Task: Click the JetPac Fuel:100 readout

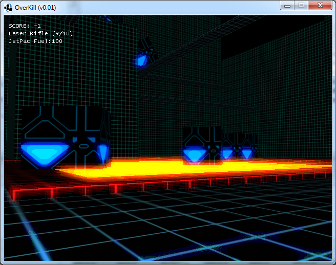Action: [35, 41]
